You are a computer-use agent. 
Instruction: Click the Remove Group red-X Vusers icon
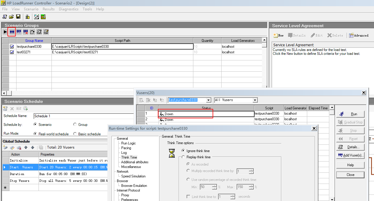26,32
